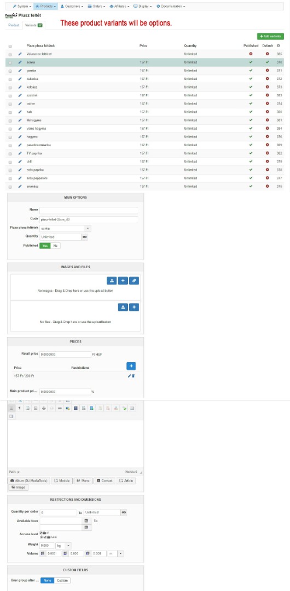Click the Article editor button
Screen dimensions: 290x591
tap(126, 480)
